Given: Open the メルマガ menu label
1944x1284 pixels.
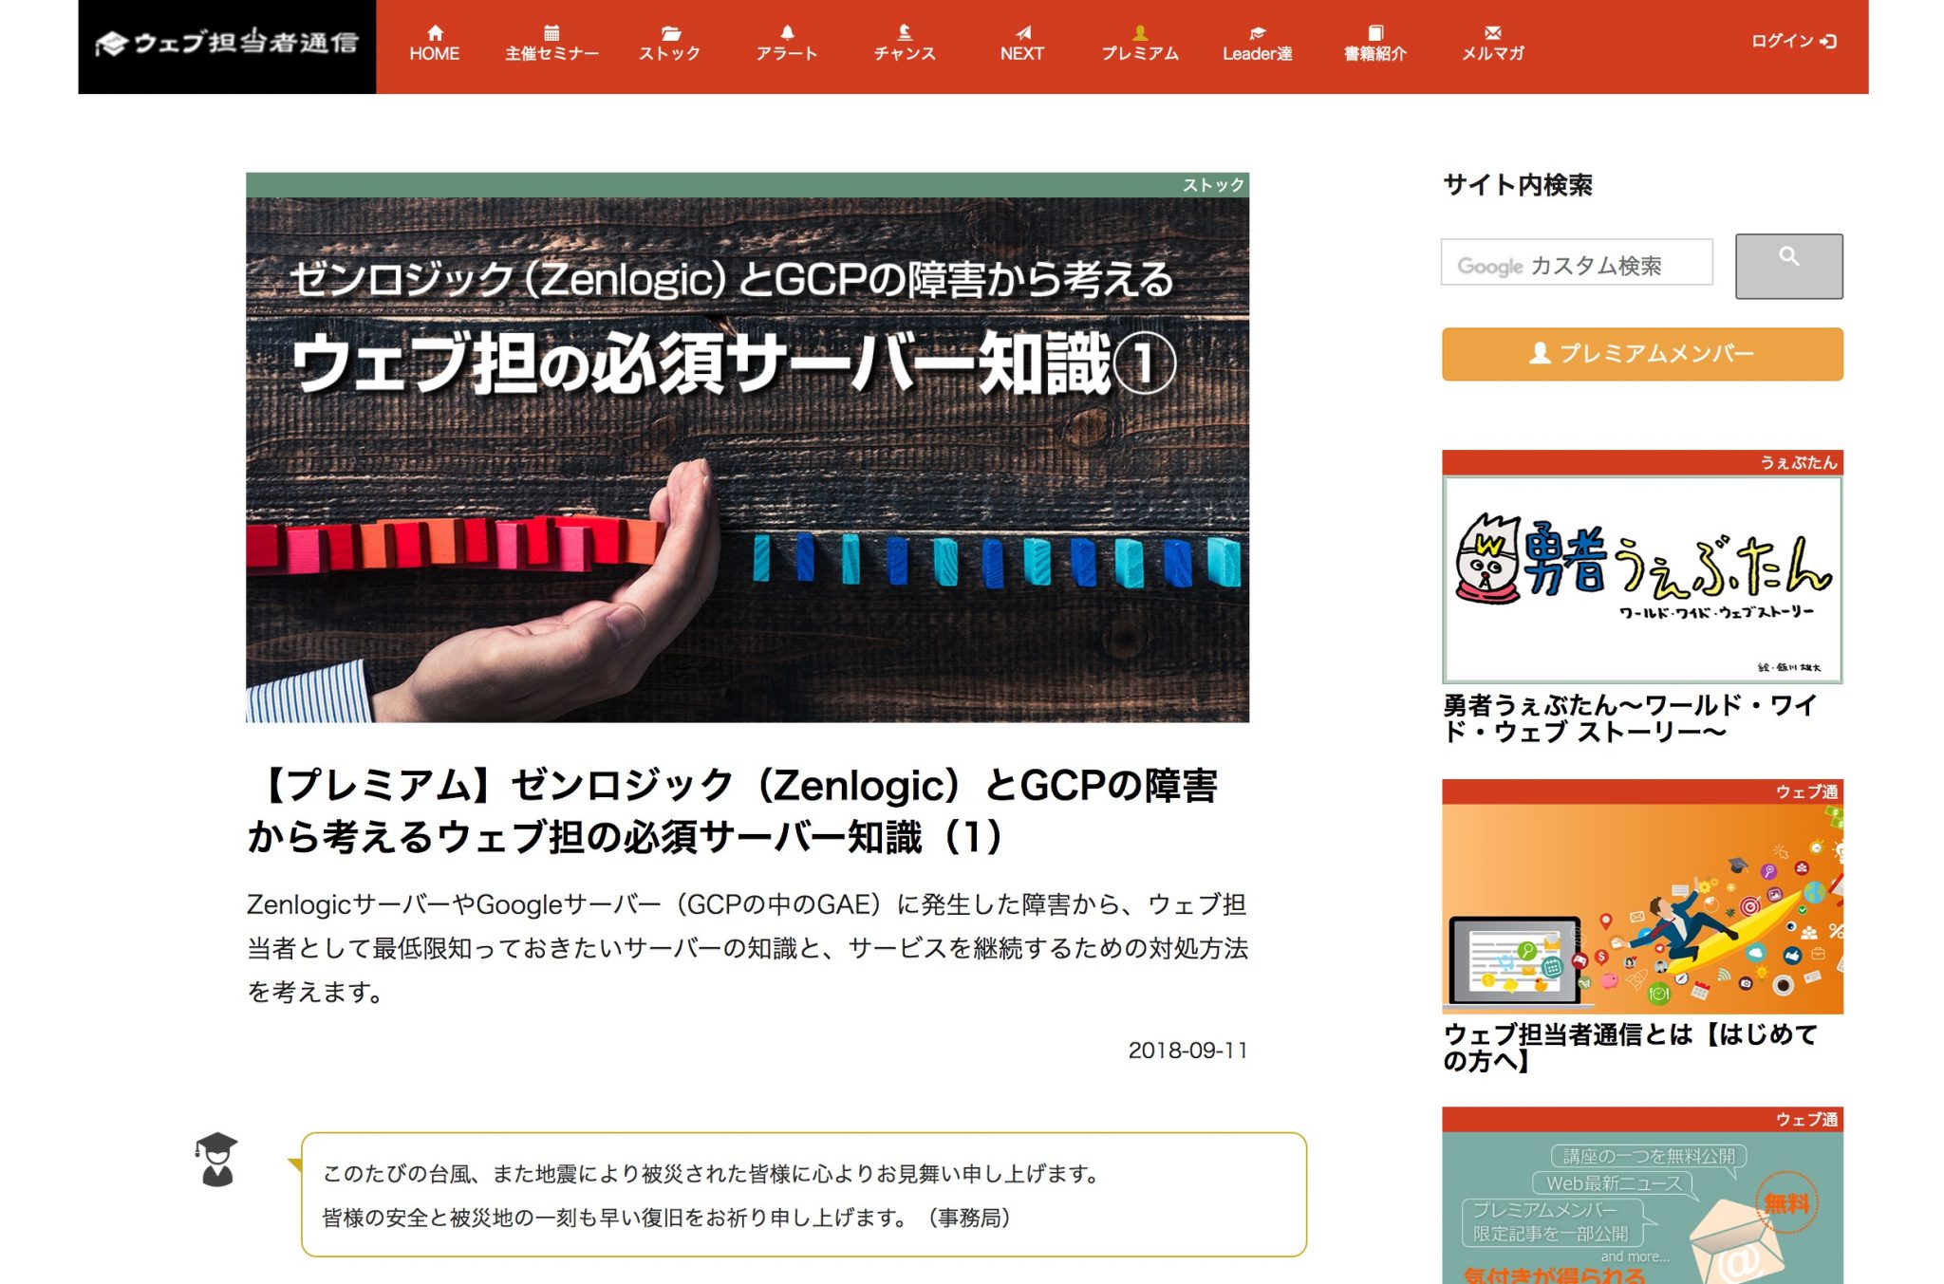Looking at the screenshot, I should pyautogui.click(x=1493, y=54).
